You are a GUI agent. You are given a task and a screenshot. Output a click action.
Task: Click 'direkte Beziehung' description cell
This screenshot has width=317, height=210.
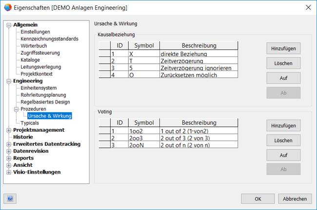pyautogui.click(x=198, y=53)
